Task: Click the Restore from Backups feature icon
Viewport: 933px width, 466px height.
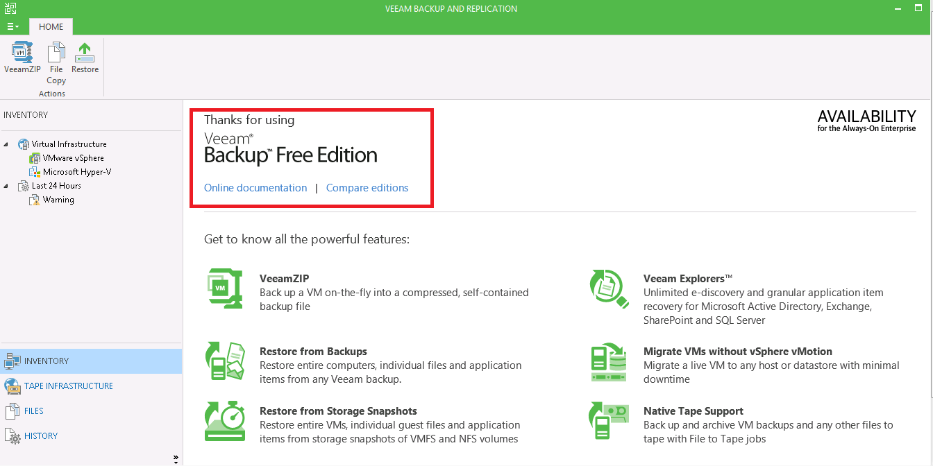Action: 225,361
